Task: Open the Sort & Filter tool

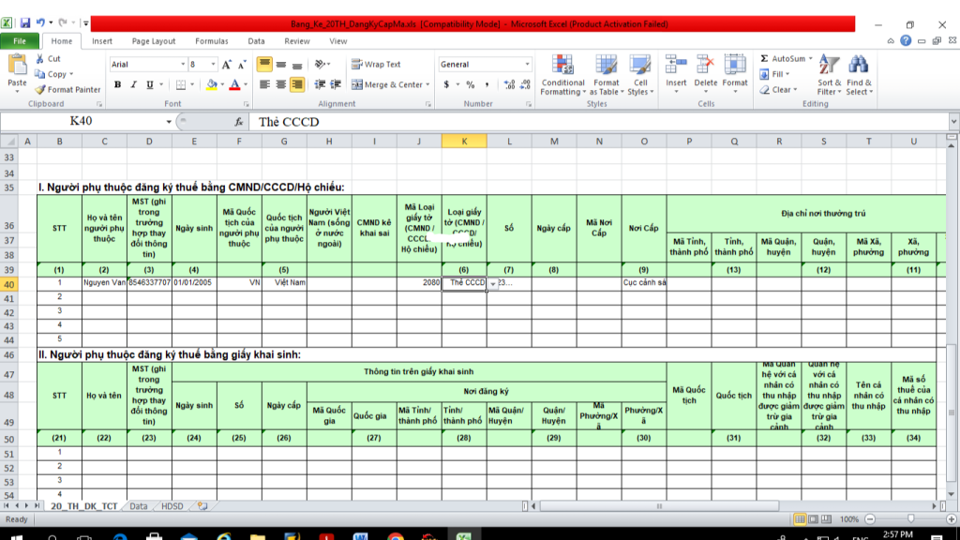Action: point(829,67)
